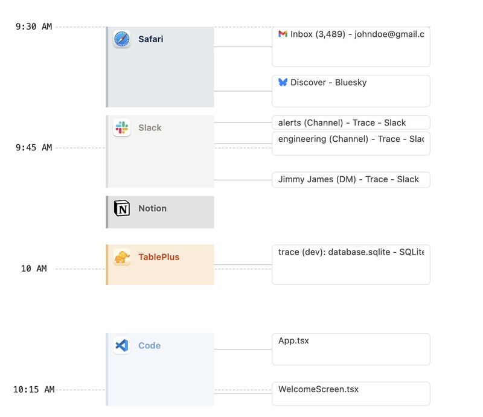Open the Jimmy James (DM) entry
483x417 pixels.
pyautogui.click(x=351, y=179)
